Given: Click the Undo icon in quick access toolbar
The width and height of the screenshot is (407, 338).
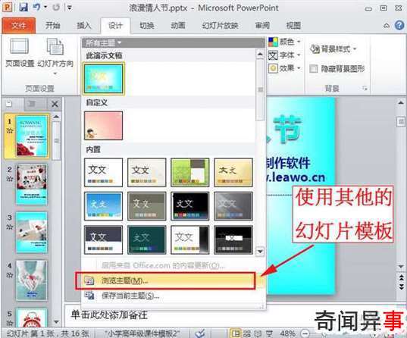Looking at the screenshot, I should 36,7.
